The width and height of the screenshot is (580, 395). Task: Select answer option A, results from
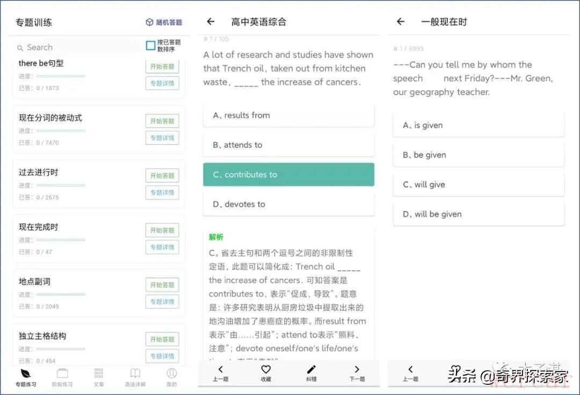coord(288,115)
